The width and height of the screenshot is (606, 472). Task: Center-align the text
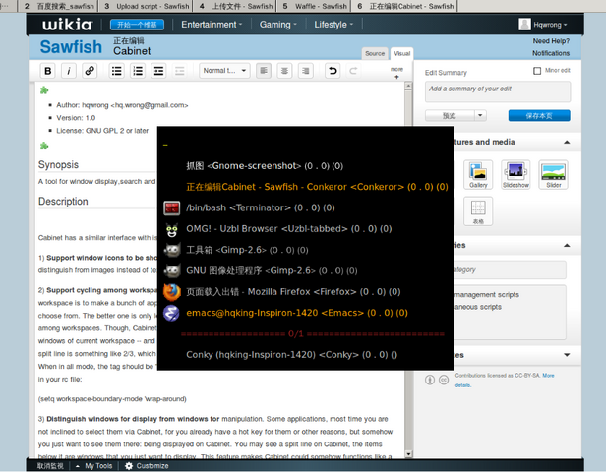point(284,71)
